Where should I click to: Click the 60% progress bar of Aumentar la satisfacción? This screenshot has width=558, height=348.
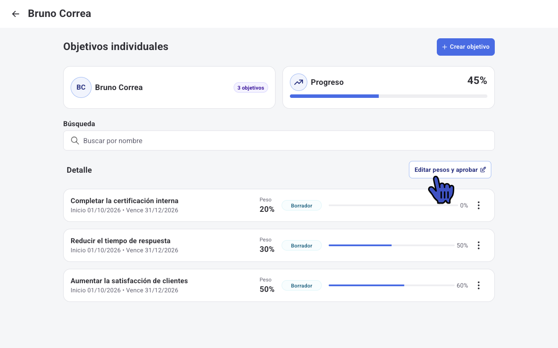(391, 285)
